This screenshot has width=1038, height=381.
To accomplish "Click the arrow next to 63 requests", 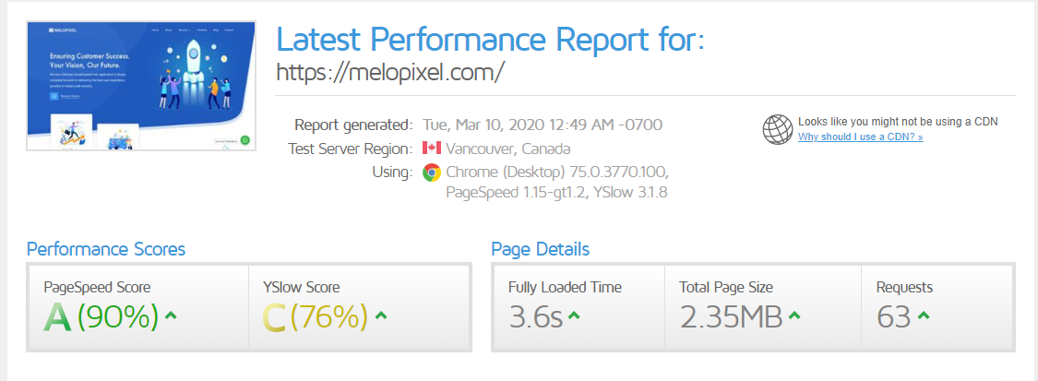I will click(x=925, y=316).
